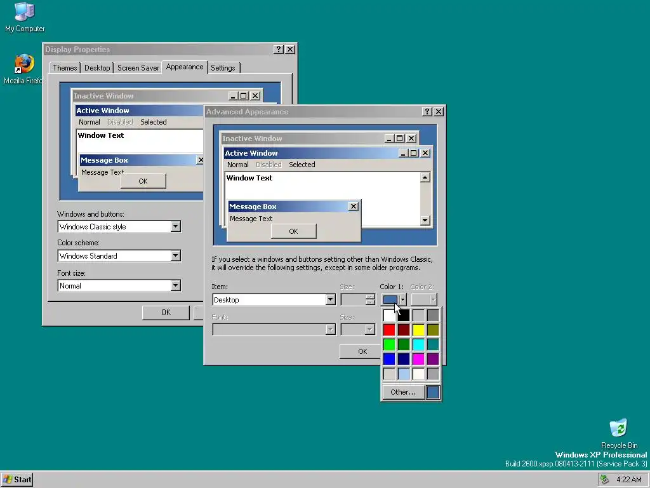Select the Mozilla Firefox desktop shortcut
The width and height of the screenshot is (650, 488).
tap(23, 69)
